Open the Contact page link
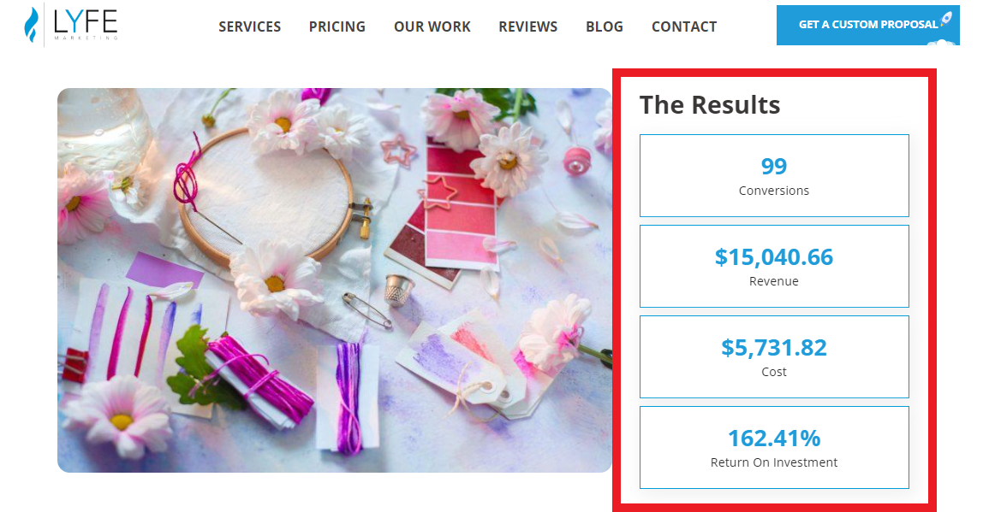 684,26
